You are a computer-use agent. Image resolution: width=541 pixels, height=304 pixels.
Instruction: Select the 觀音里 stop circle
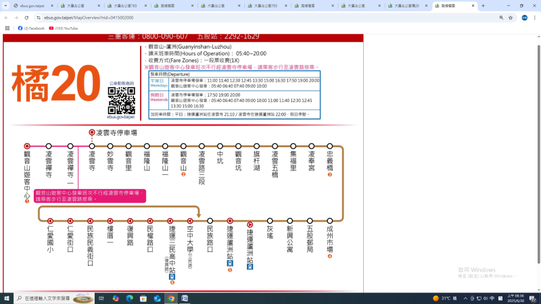(x=128, y=146)
